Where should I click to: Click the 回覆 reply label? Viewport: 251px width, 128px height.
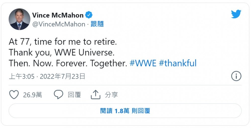point(74,95)
